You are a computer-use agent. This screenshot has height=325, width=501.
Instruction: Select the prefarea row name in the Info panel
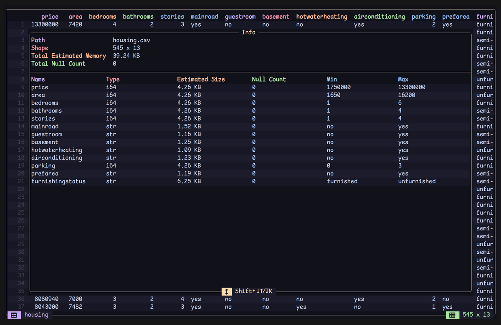45,173
